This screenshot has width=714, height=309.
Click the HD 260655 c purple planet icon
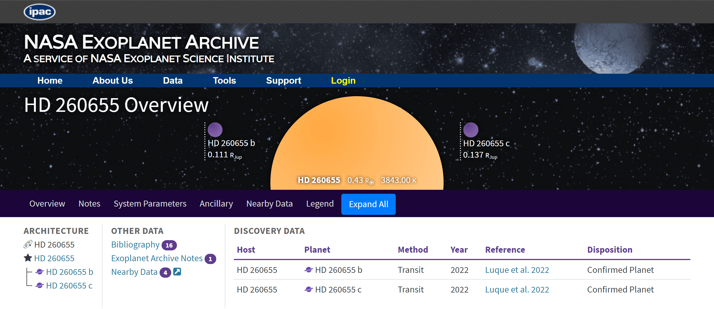pos(471,130)
